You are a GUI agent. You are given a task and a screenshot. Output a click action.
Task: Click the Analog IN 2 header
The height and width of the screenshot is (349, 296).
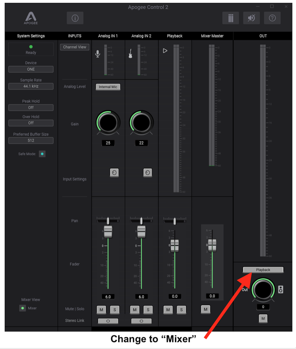pyautogui.click(x=141, y=36)
